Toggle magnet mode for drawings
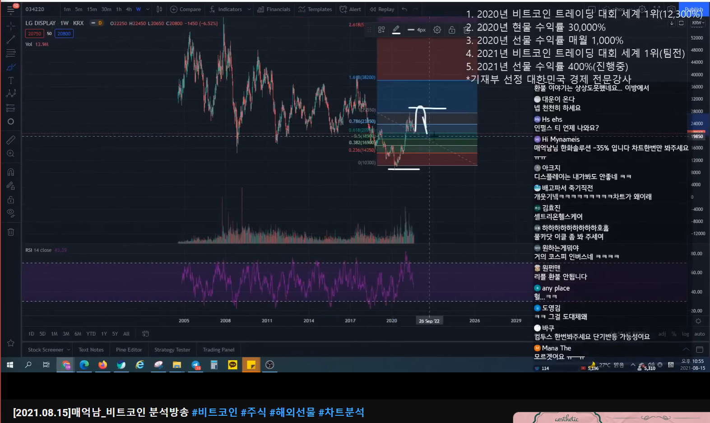 coord(11,172)
